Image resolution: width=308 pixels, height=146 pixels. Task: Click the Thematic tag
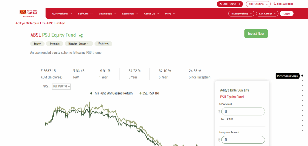[54, 44]
